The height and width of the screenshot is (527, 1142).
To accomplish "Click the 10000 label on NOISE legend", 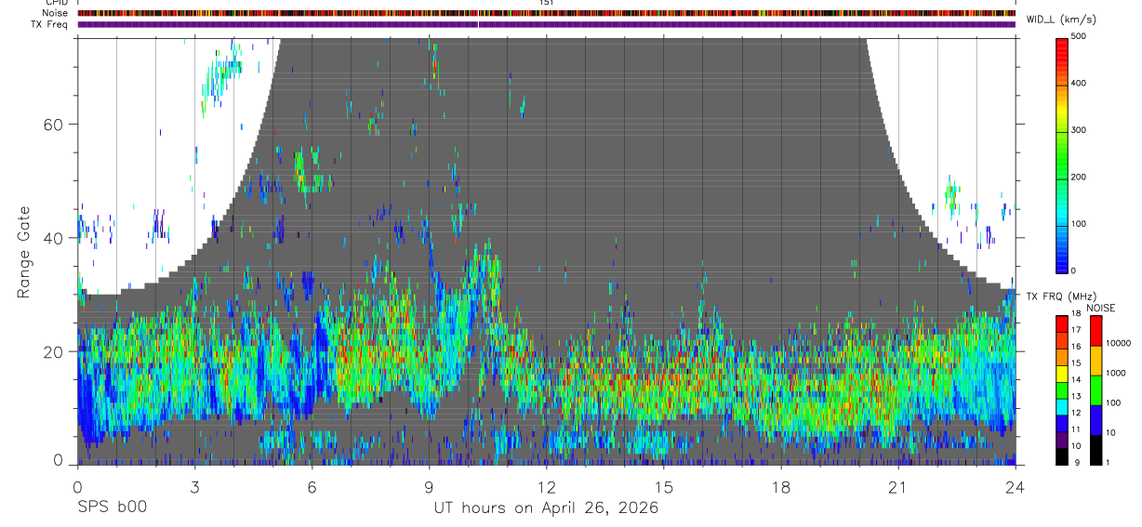I will [1118, 343].
